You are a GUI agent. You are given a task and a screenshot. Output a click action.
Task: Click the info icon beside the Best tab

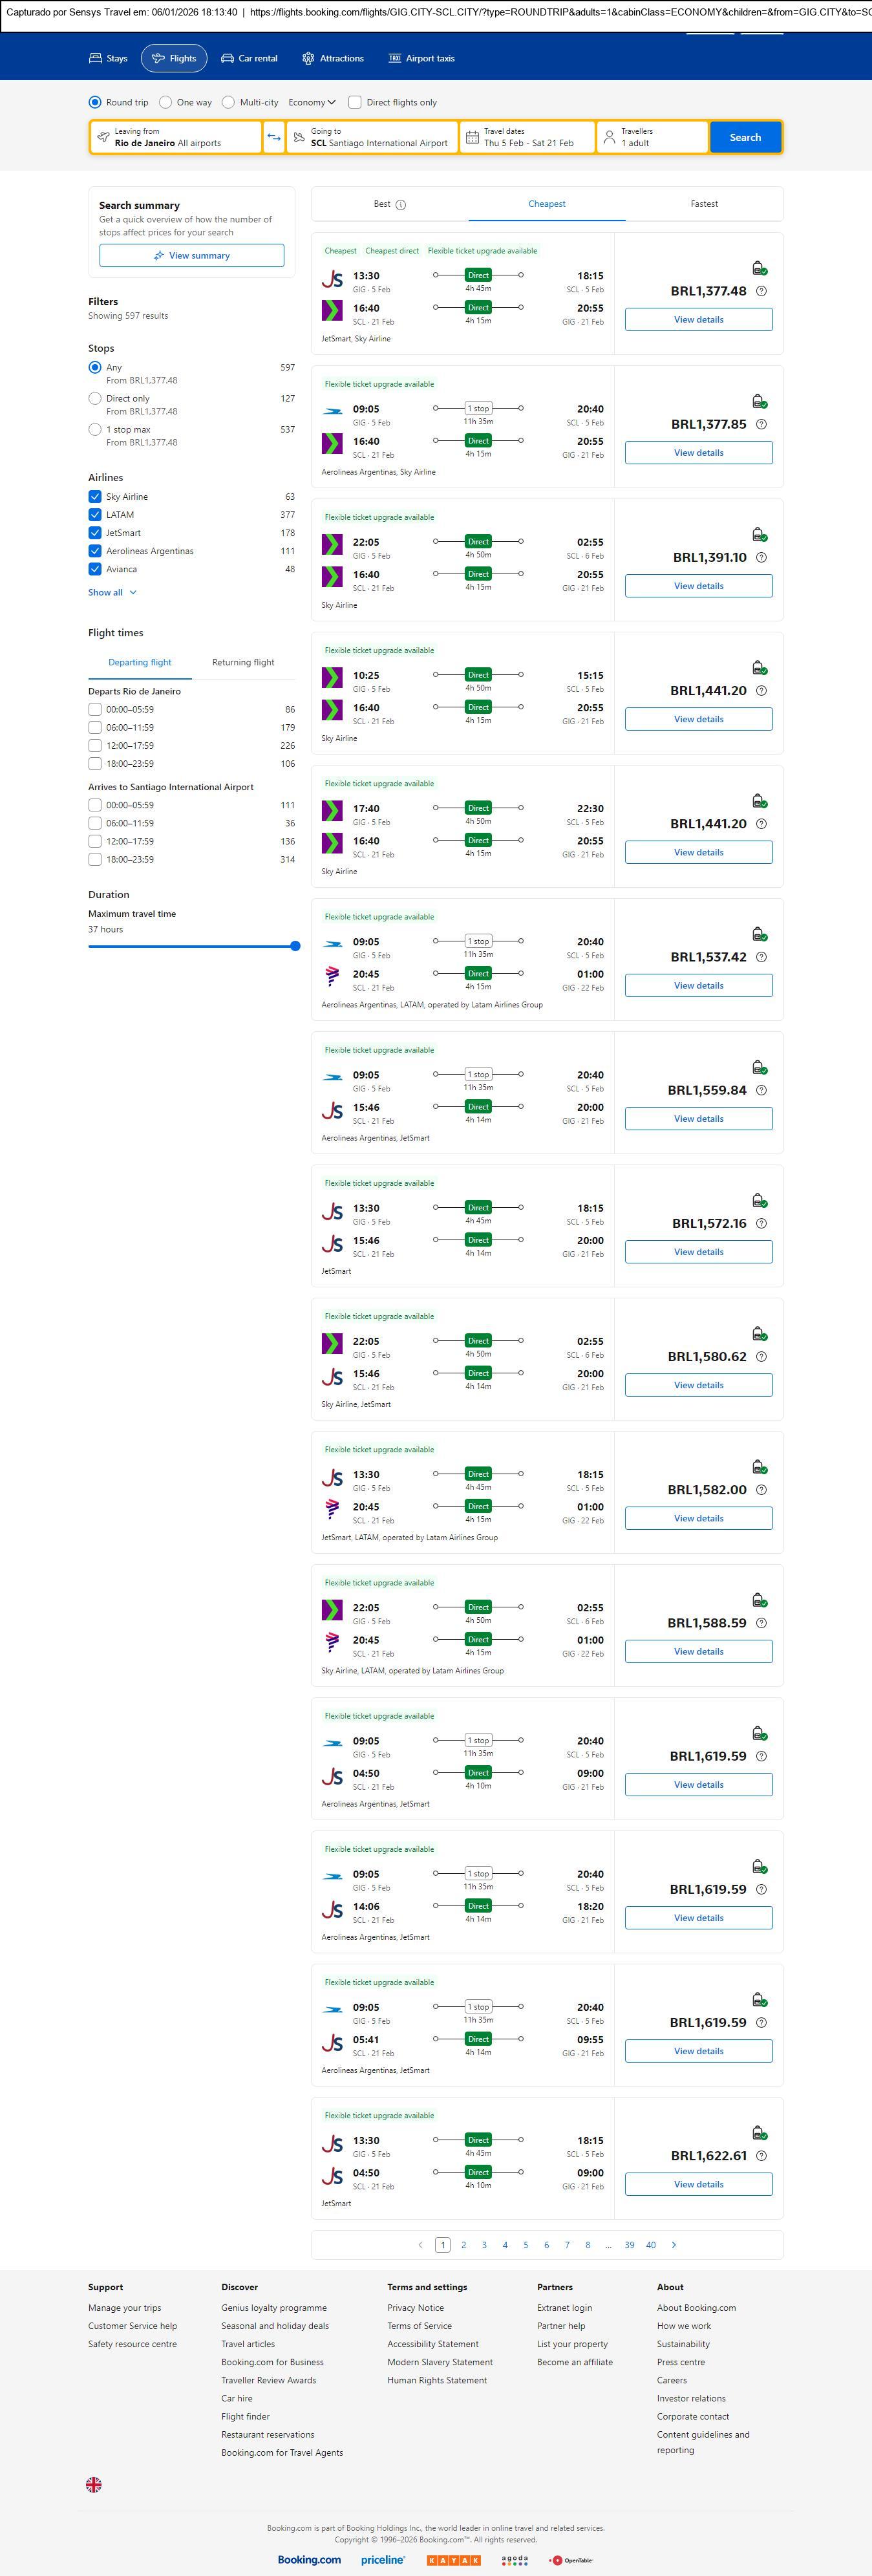coord(401,205)
